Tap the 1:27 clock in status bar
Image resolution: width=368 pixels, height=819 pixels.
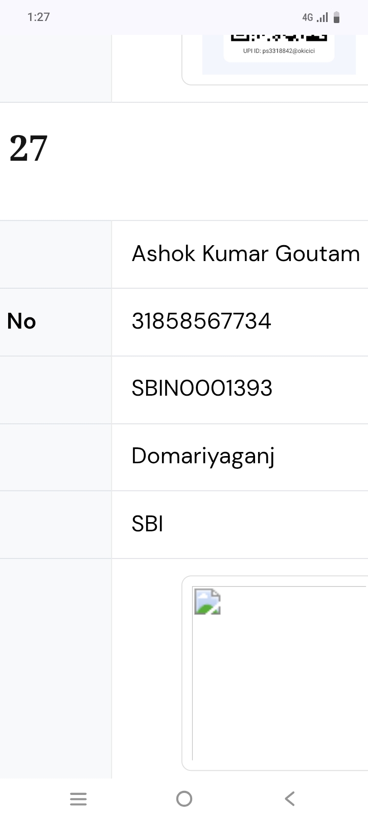click(x=38, y=17)
